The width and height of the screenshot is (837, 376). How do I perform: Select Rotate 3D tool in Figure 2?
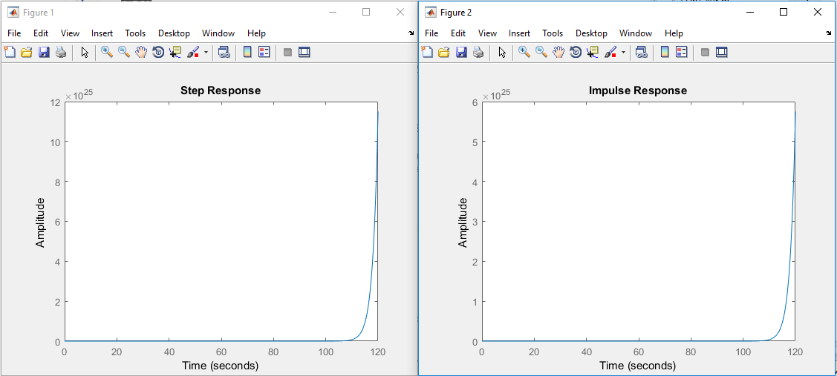576,52
